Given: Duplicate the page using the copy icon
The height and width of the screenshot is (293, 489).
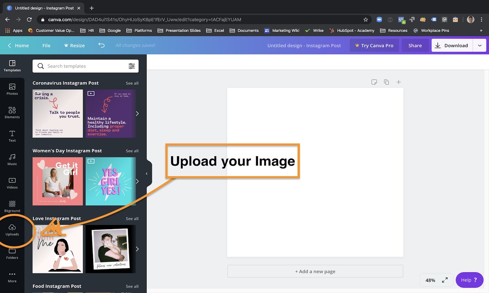Looking at the screenshot, I should [x=386, y=82].
